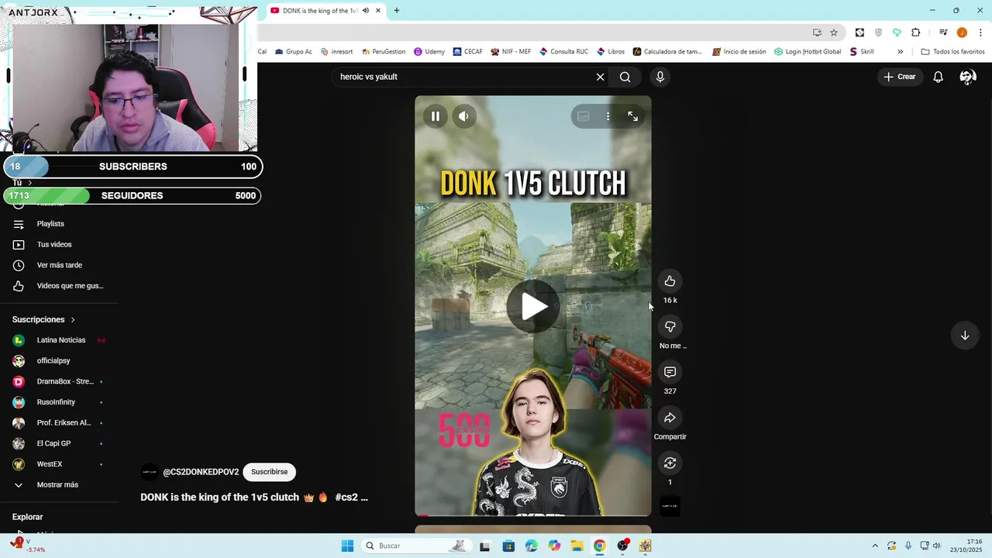The width and height of the screenshot is (992, 558).
Task: Expand the Tú section chevron
Action: point(29,183)
